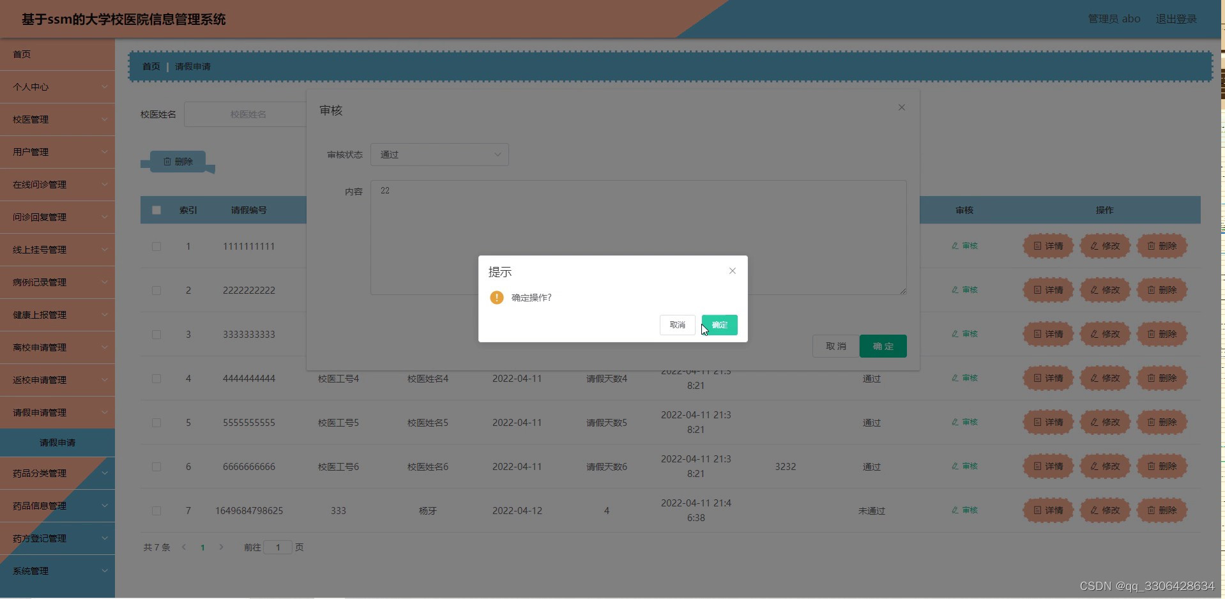The width and height of the screenshot is (1225, 599).
Task: Expand the 健康上报管理 sidebar menu
Action: pos(57,315)
